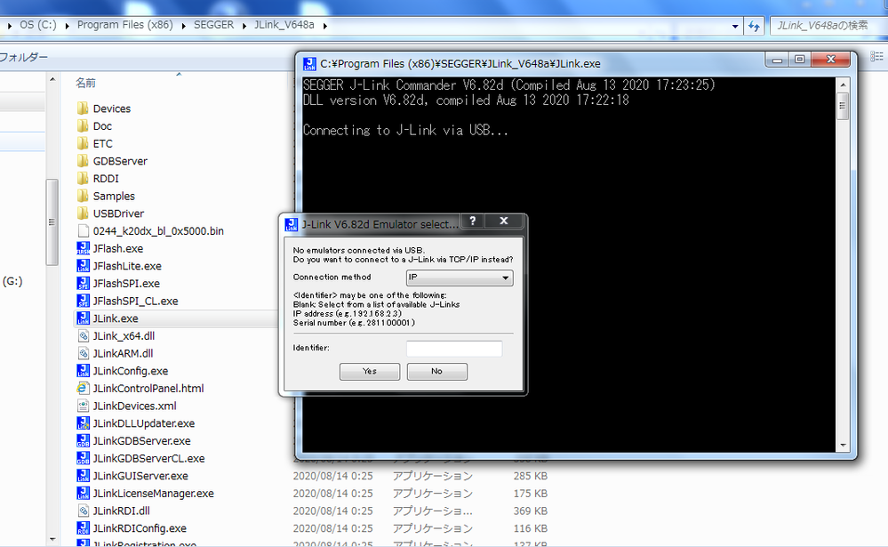The height and width of the screenshot is (547, 888).
Task: Click console scrollbar down arrow
Action: pyautogui.click(x=843, y=446)
